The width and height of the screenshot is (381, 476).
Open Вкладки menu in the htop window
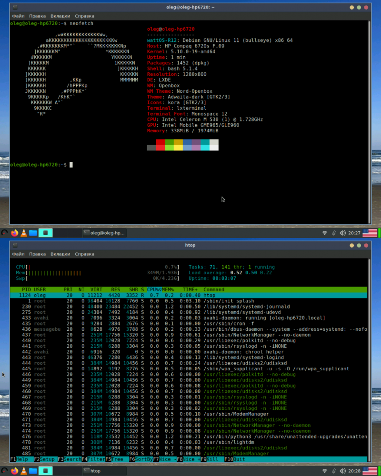tap(60, 254)
